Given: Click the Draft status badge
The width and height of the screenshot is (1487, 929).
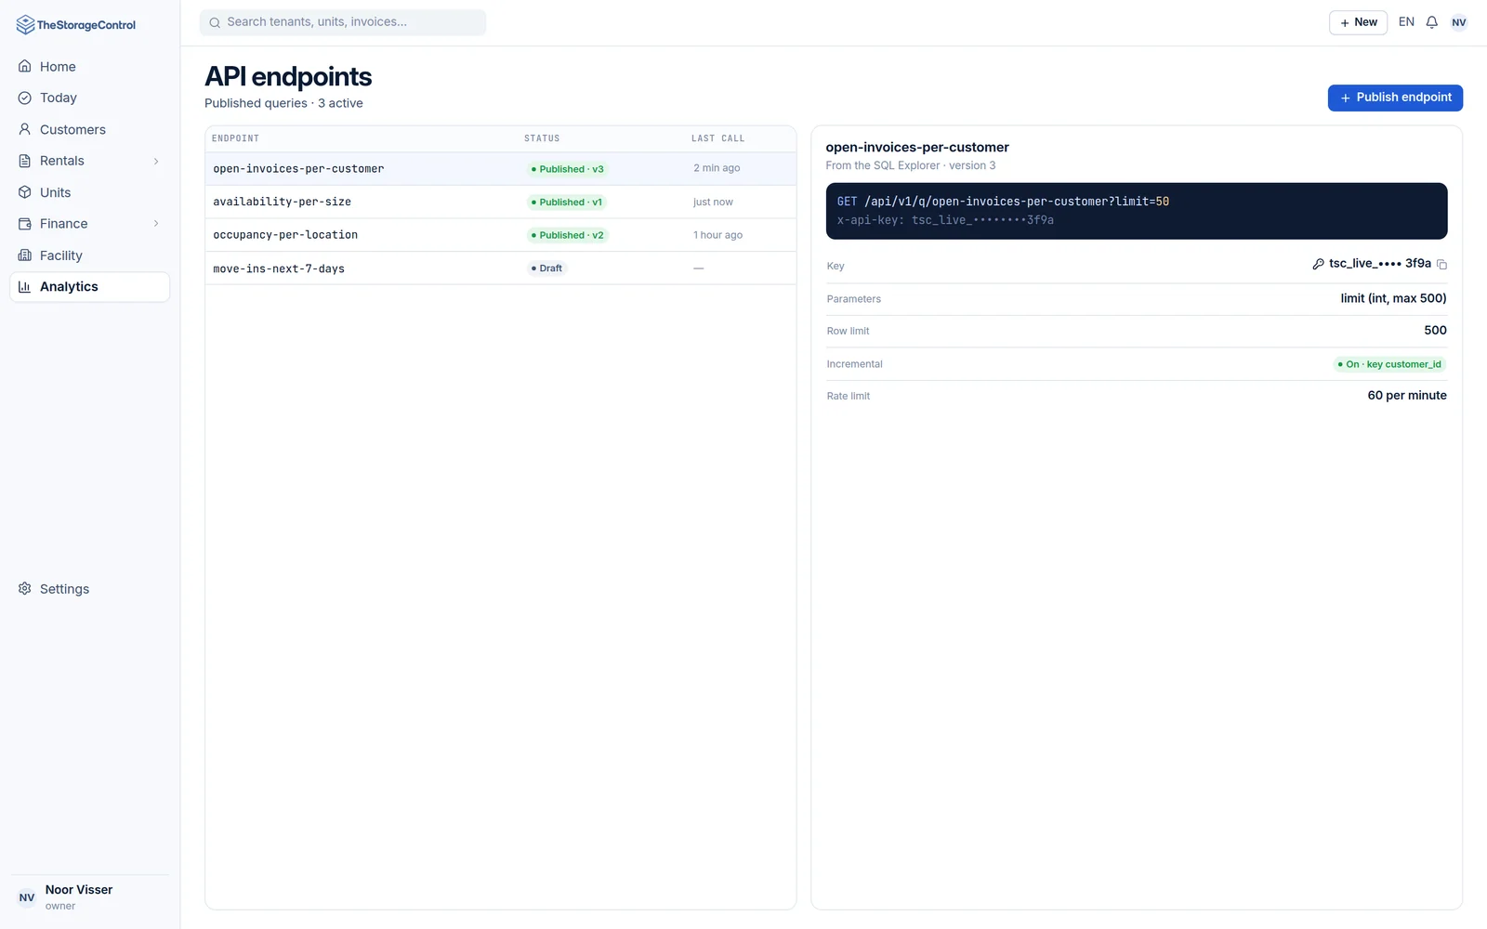Looking at the screenshot, I should point(546,268).
